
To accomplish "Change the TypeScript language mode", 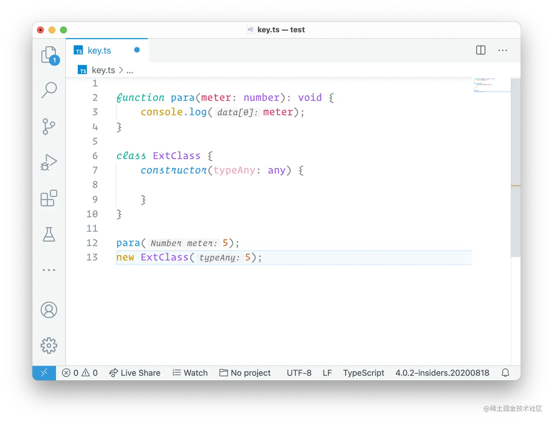I will 364,373.
